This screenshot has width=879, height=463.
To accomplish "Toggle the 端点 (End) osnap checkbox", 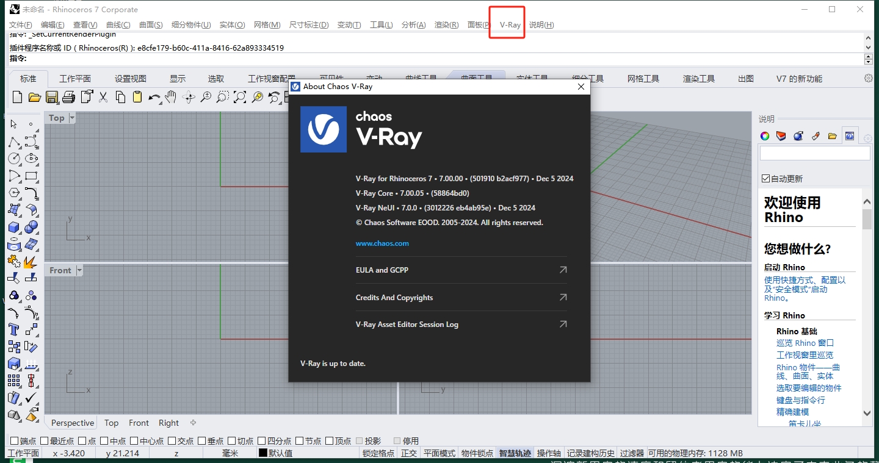I will click(x=14, y=441).
